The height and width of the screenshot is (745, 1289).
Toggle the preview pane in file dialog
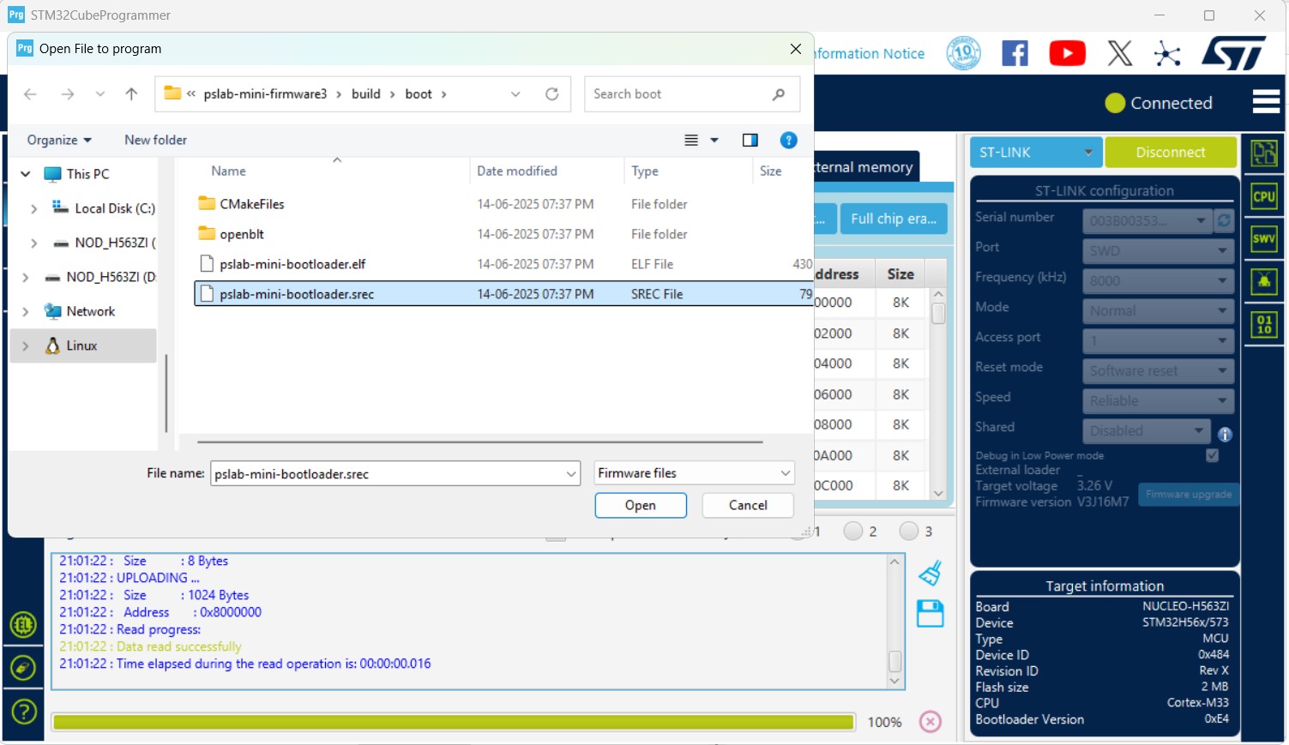750,140
